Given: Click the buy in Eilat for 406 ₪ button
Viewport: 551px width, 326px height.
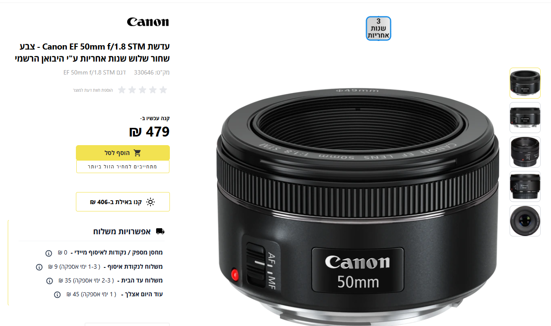Looking at the screenshot, I should point(123,202).
